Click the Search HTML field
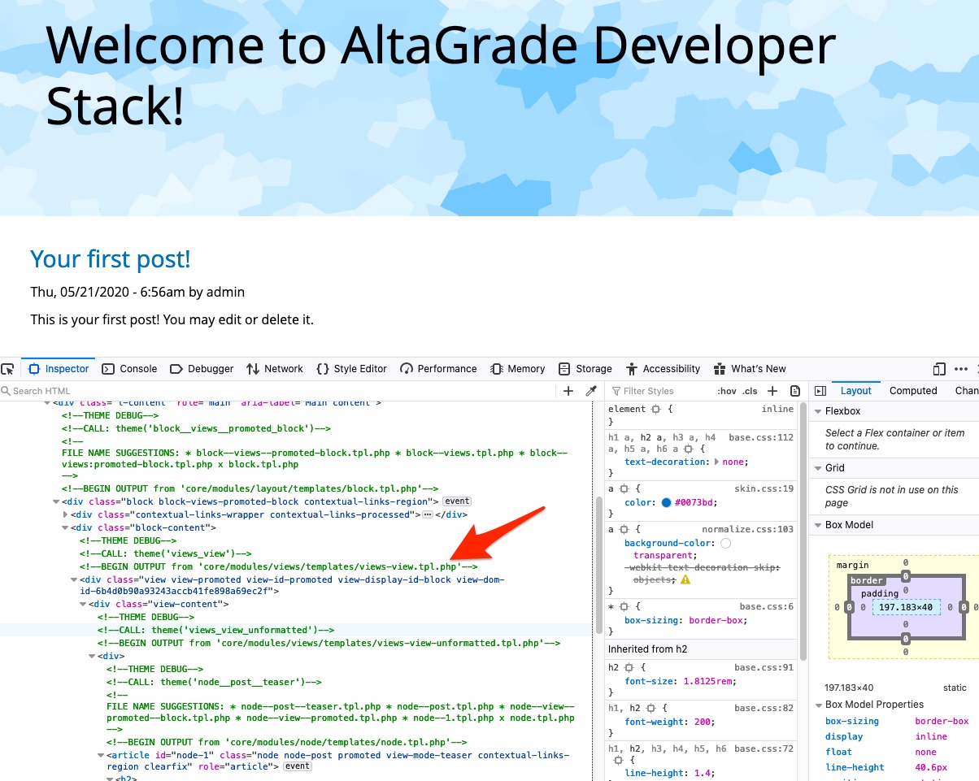 click(x=276, y=391)
